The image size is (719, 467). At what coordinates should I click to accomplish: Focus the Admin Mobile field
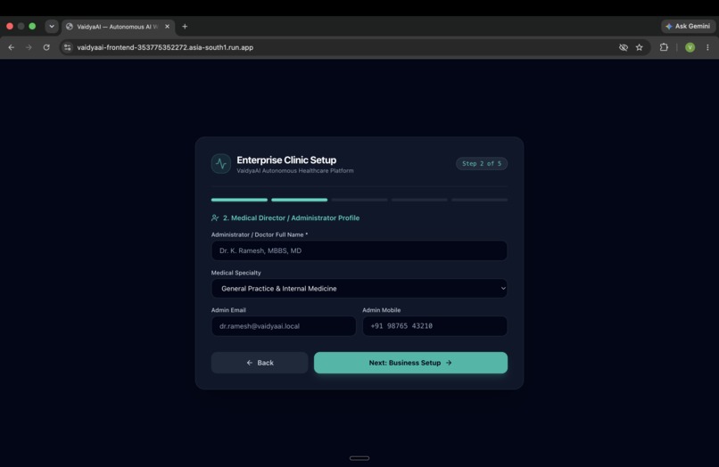[434, 326]
